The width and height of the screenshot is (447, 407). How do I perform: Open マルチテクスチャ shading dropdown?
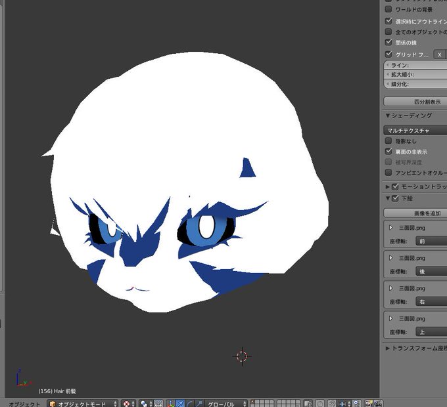(x=415, y=131)
